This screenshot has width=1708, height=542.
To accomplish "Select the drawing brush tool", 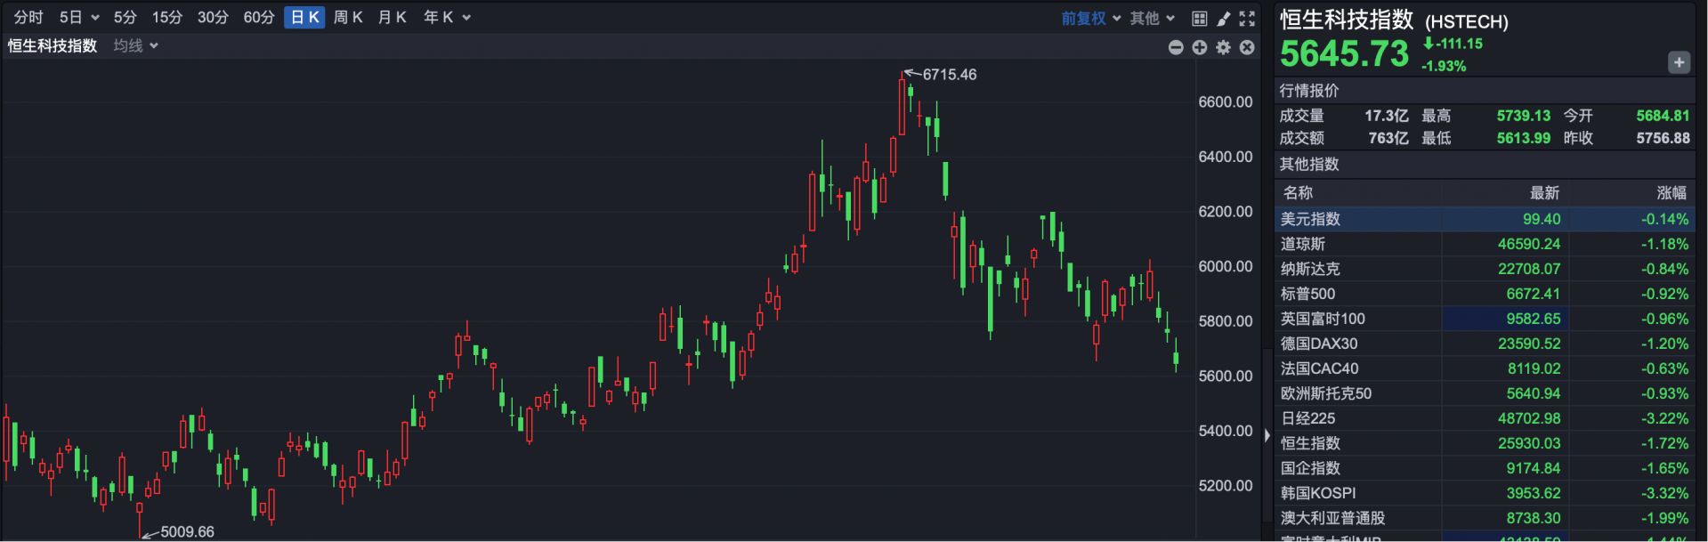I will coord(1223,18).
